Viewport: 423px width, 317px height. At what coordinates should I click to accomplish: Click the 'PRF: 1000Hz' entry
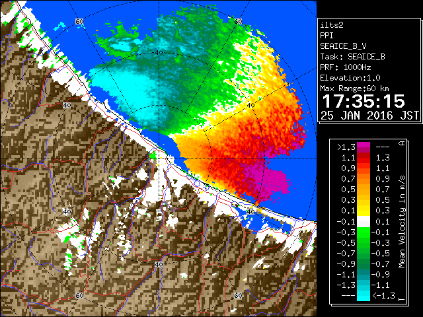(x=345, y=67)
